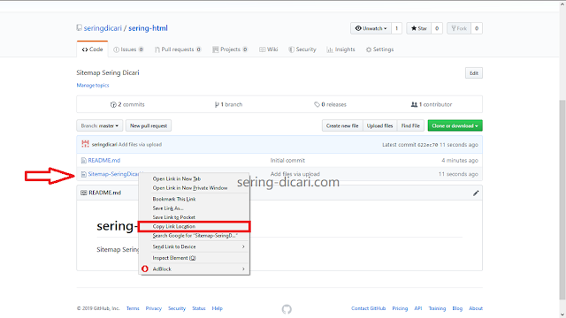Open the footer API link
566x318 pixels.
[418, 308]
